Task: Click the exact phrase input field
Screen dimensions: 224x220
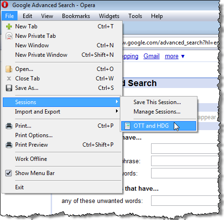Action: pyautogui.click(x=185, y=161)
